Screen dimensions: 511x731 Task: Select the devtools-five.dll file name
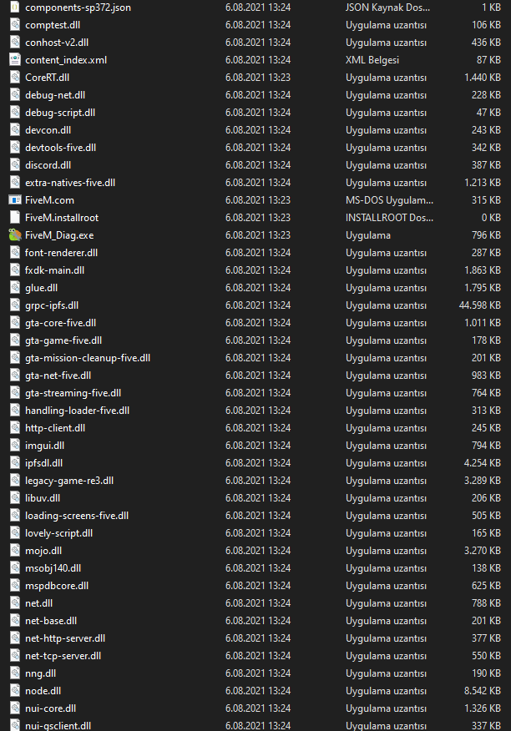click(61, 148)
